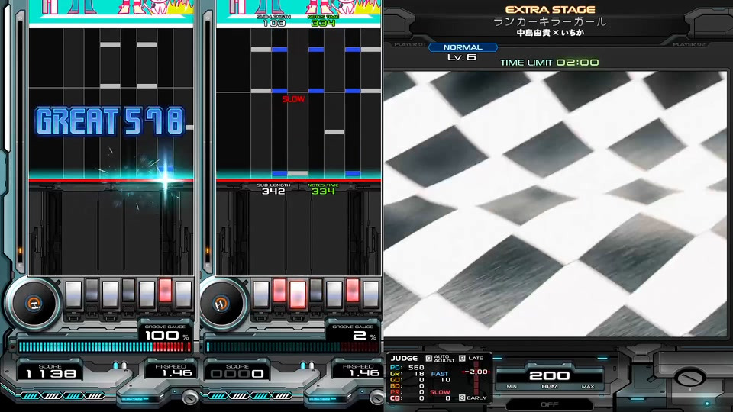Screen dimensions: 733x412
Task: Tap Player 1's key 4 (black)
Action: pos(128,291)
